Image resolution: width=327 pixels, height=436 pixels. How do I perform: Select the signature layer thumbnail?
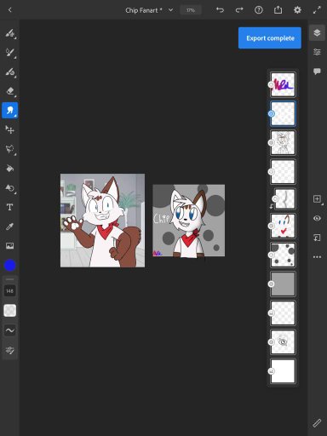coord(283,84)
